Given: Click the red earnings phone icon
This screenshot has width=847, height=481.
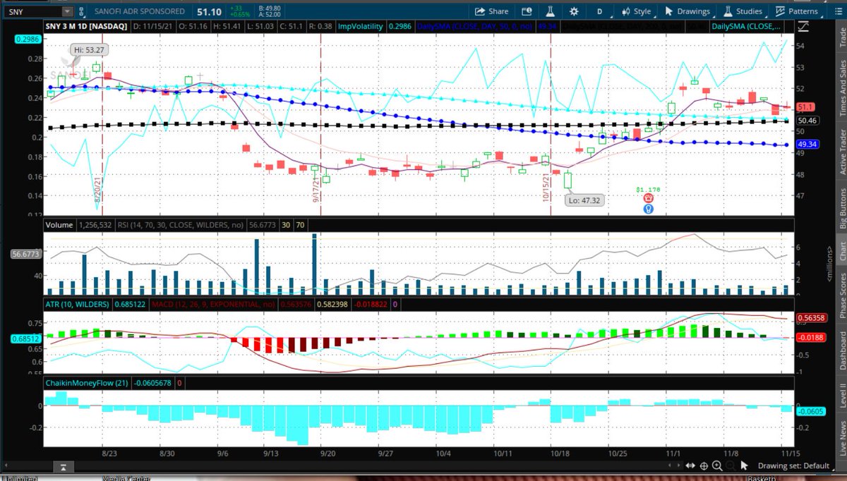Looking at the screenshot, I should tap(649, 199).
